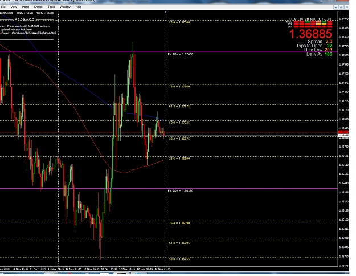Open the Help menu
Viewport: 356px width, 276px height.
pyautogui.click(x=79, y=7)
